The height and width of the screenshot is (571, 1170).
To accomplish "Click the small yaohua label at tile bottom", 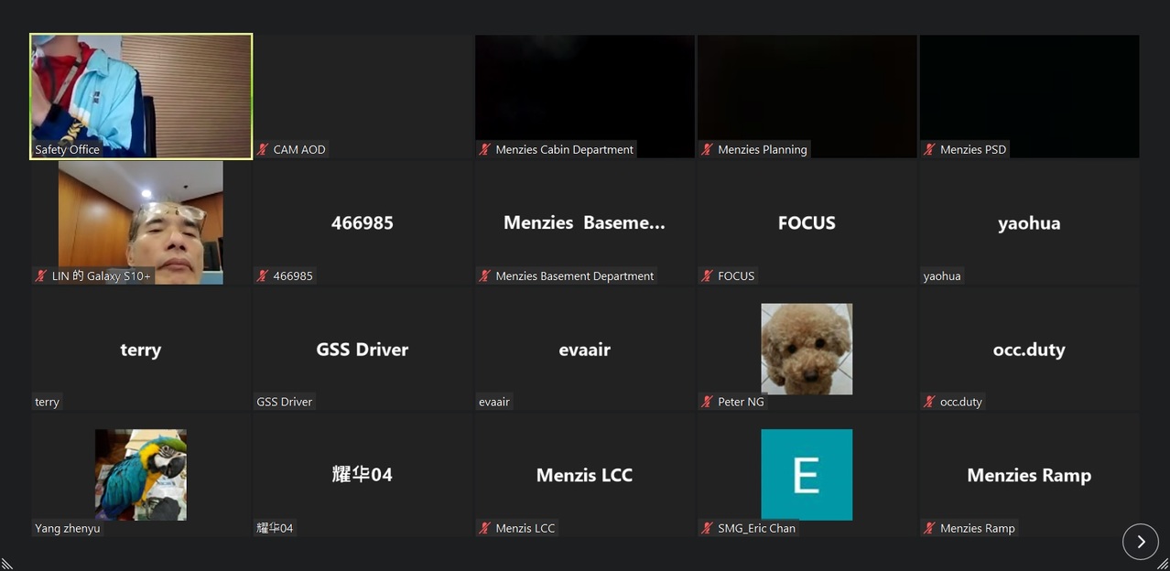I will (942, 275).
